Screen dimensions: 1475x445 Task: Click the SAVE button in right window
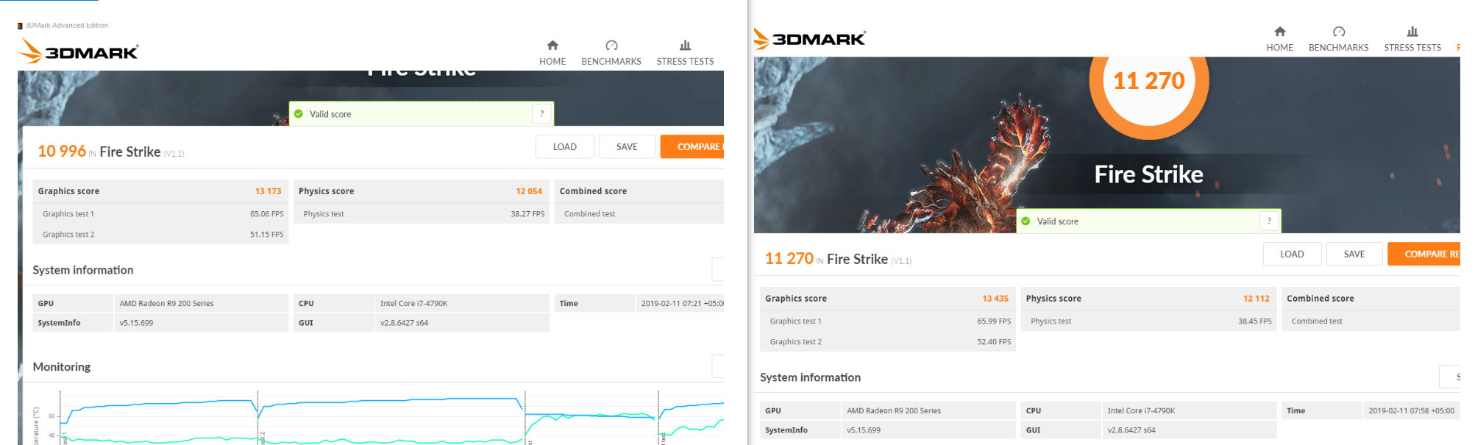(1354, 254)
